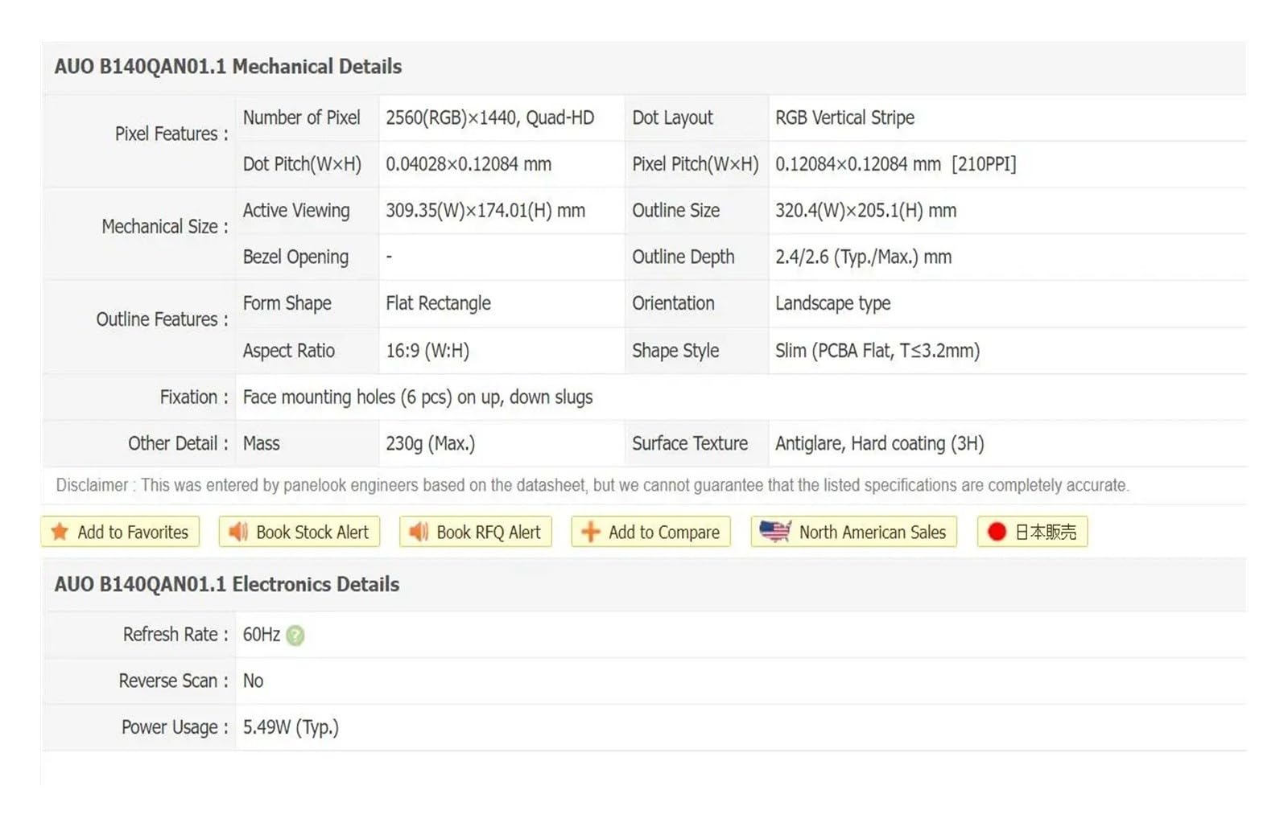Click the Outline Depth label

tap(683, 257)
